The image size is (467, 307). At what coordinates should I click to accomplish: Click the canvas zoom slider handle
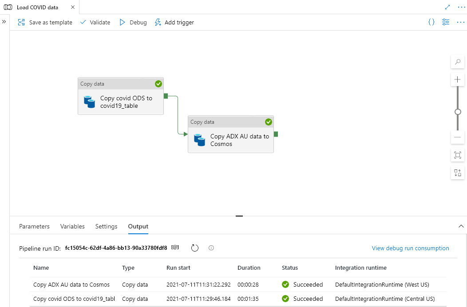[458, 112]
